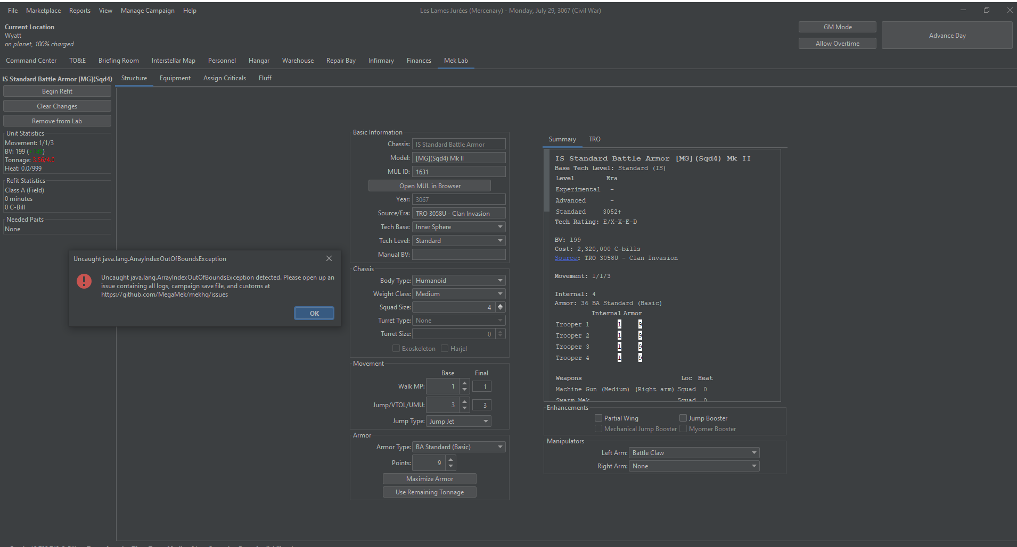Click Maximize Armor
The image size is (1017, 547).
coord(429,478)
